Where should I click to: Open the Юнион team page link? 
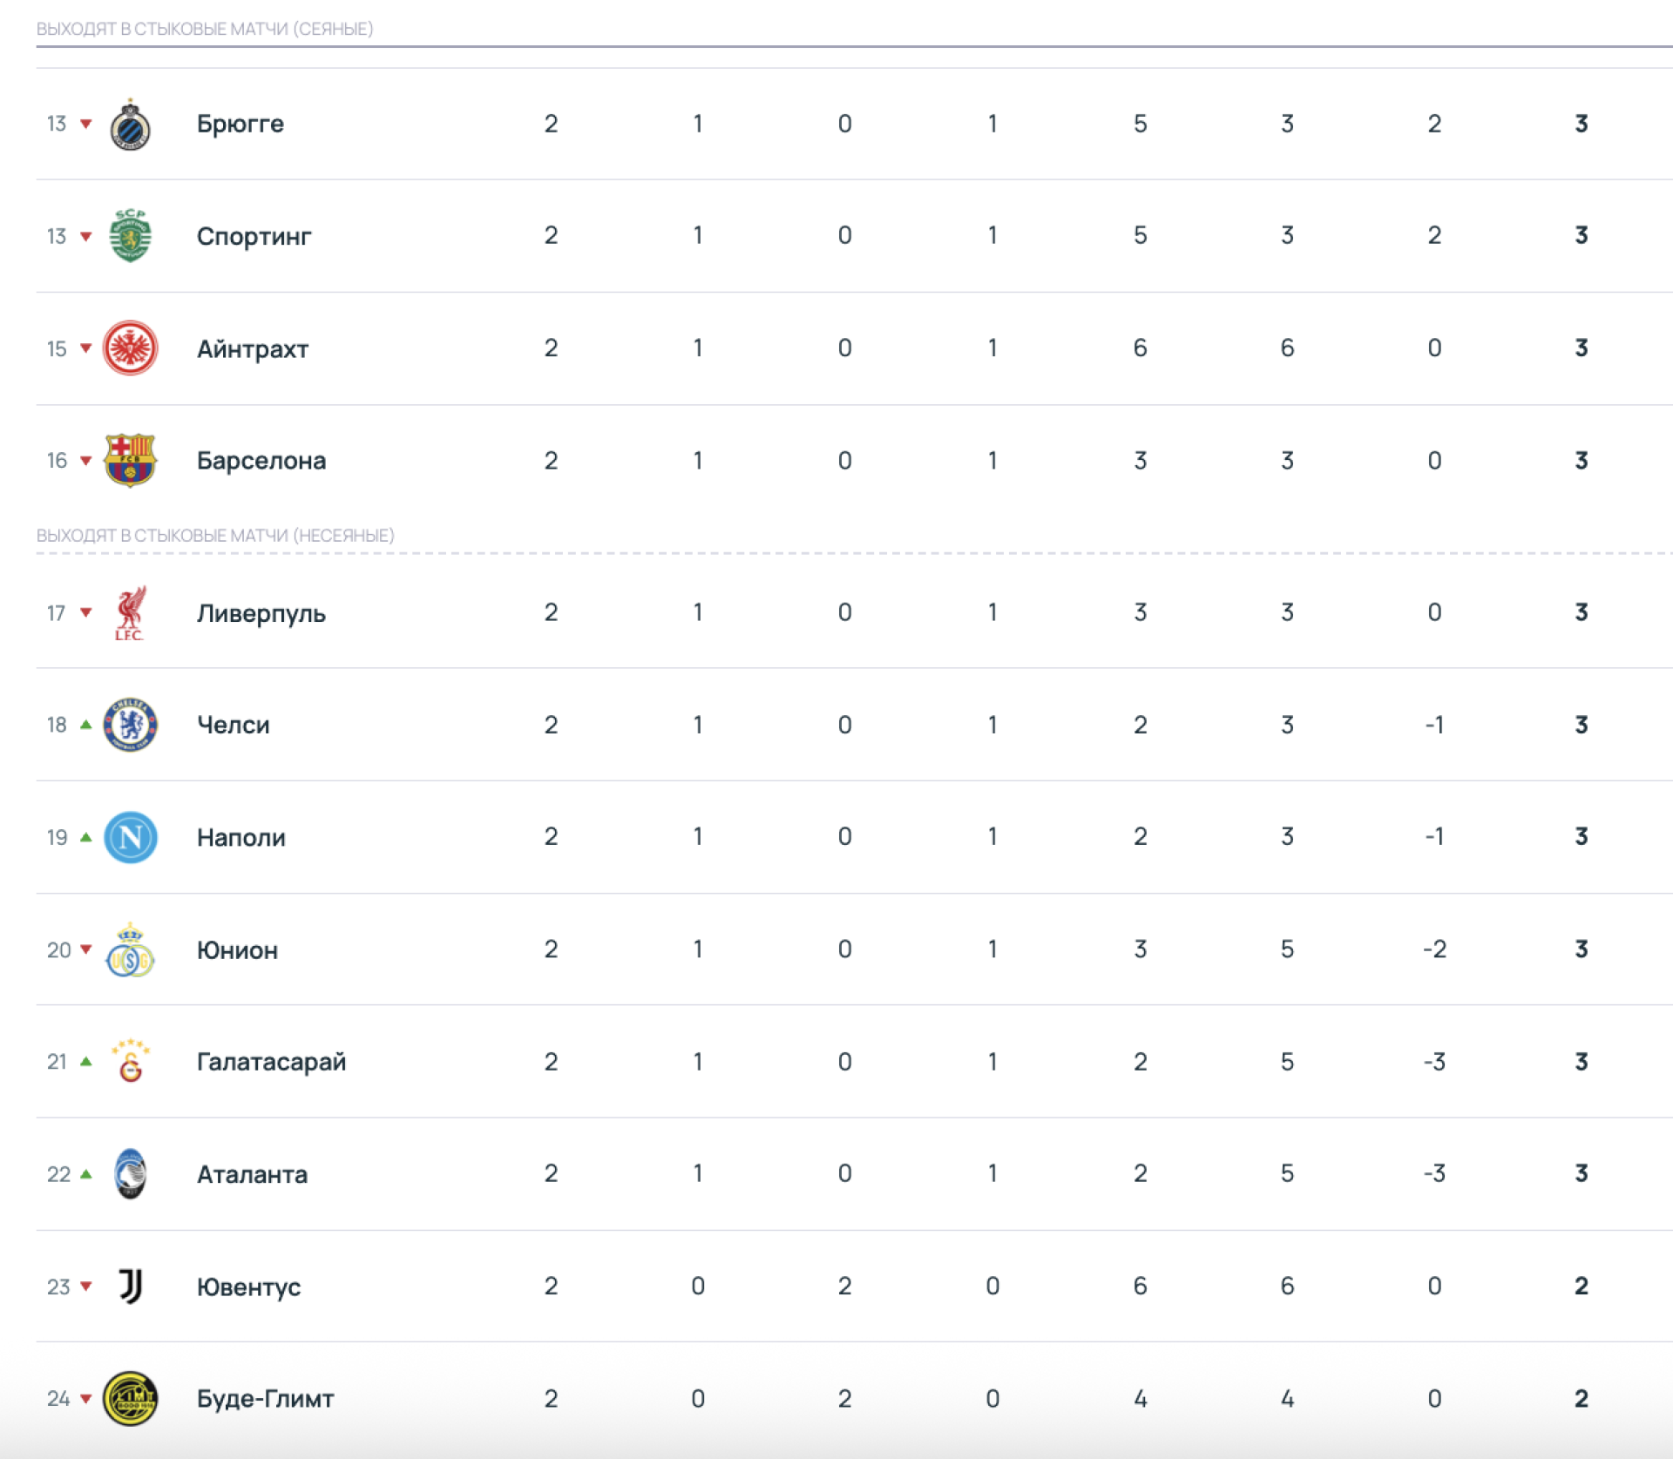tap(237, 949)
